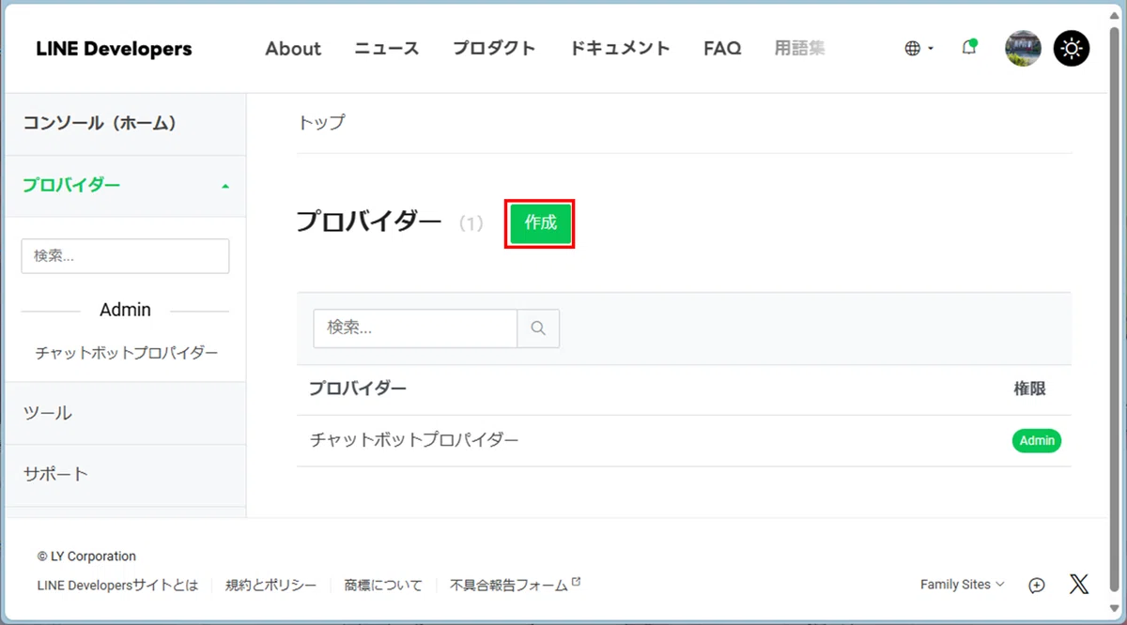The image size is (1127, 625).
Task: Toggle the light/dark theme sun icon
Action: coord(1072,49)
